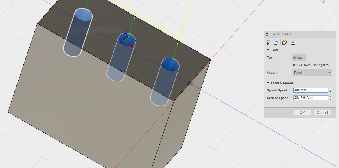
Task: Collapse the DRILL6 dialog with the minus icon
Action: click(x=267, y=34)
